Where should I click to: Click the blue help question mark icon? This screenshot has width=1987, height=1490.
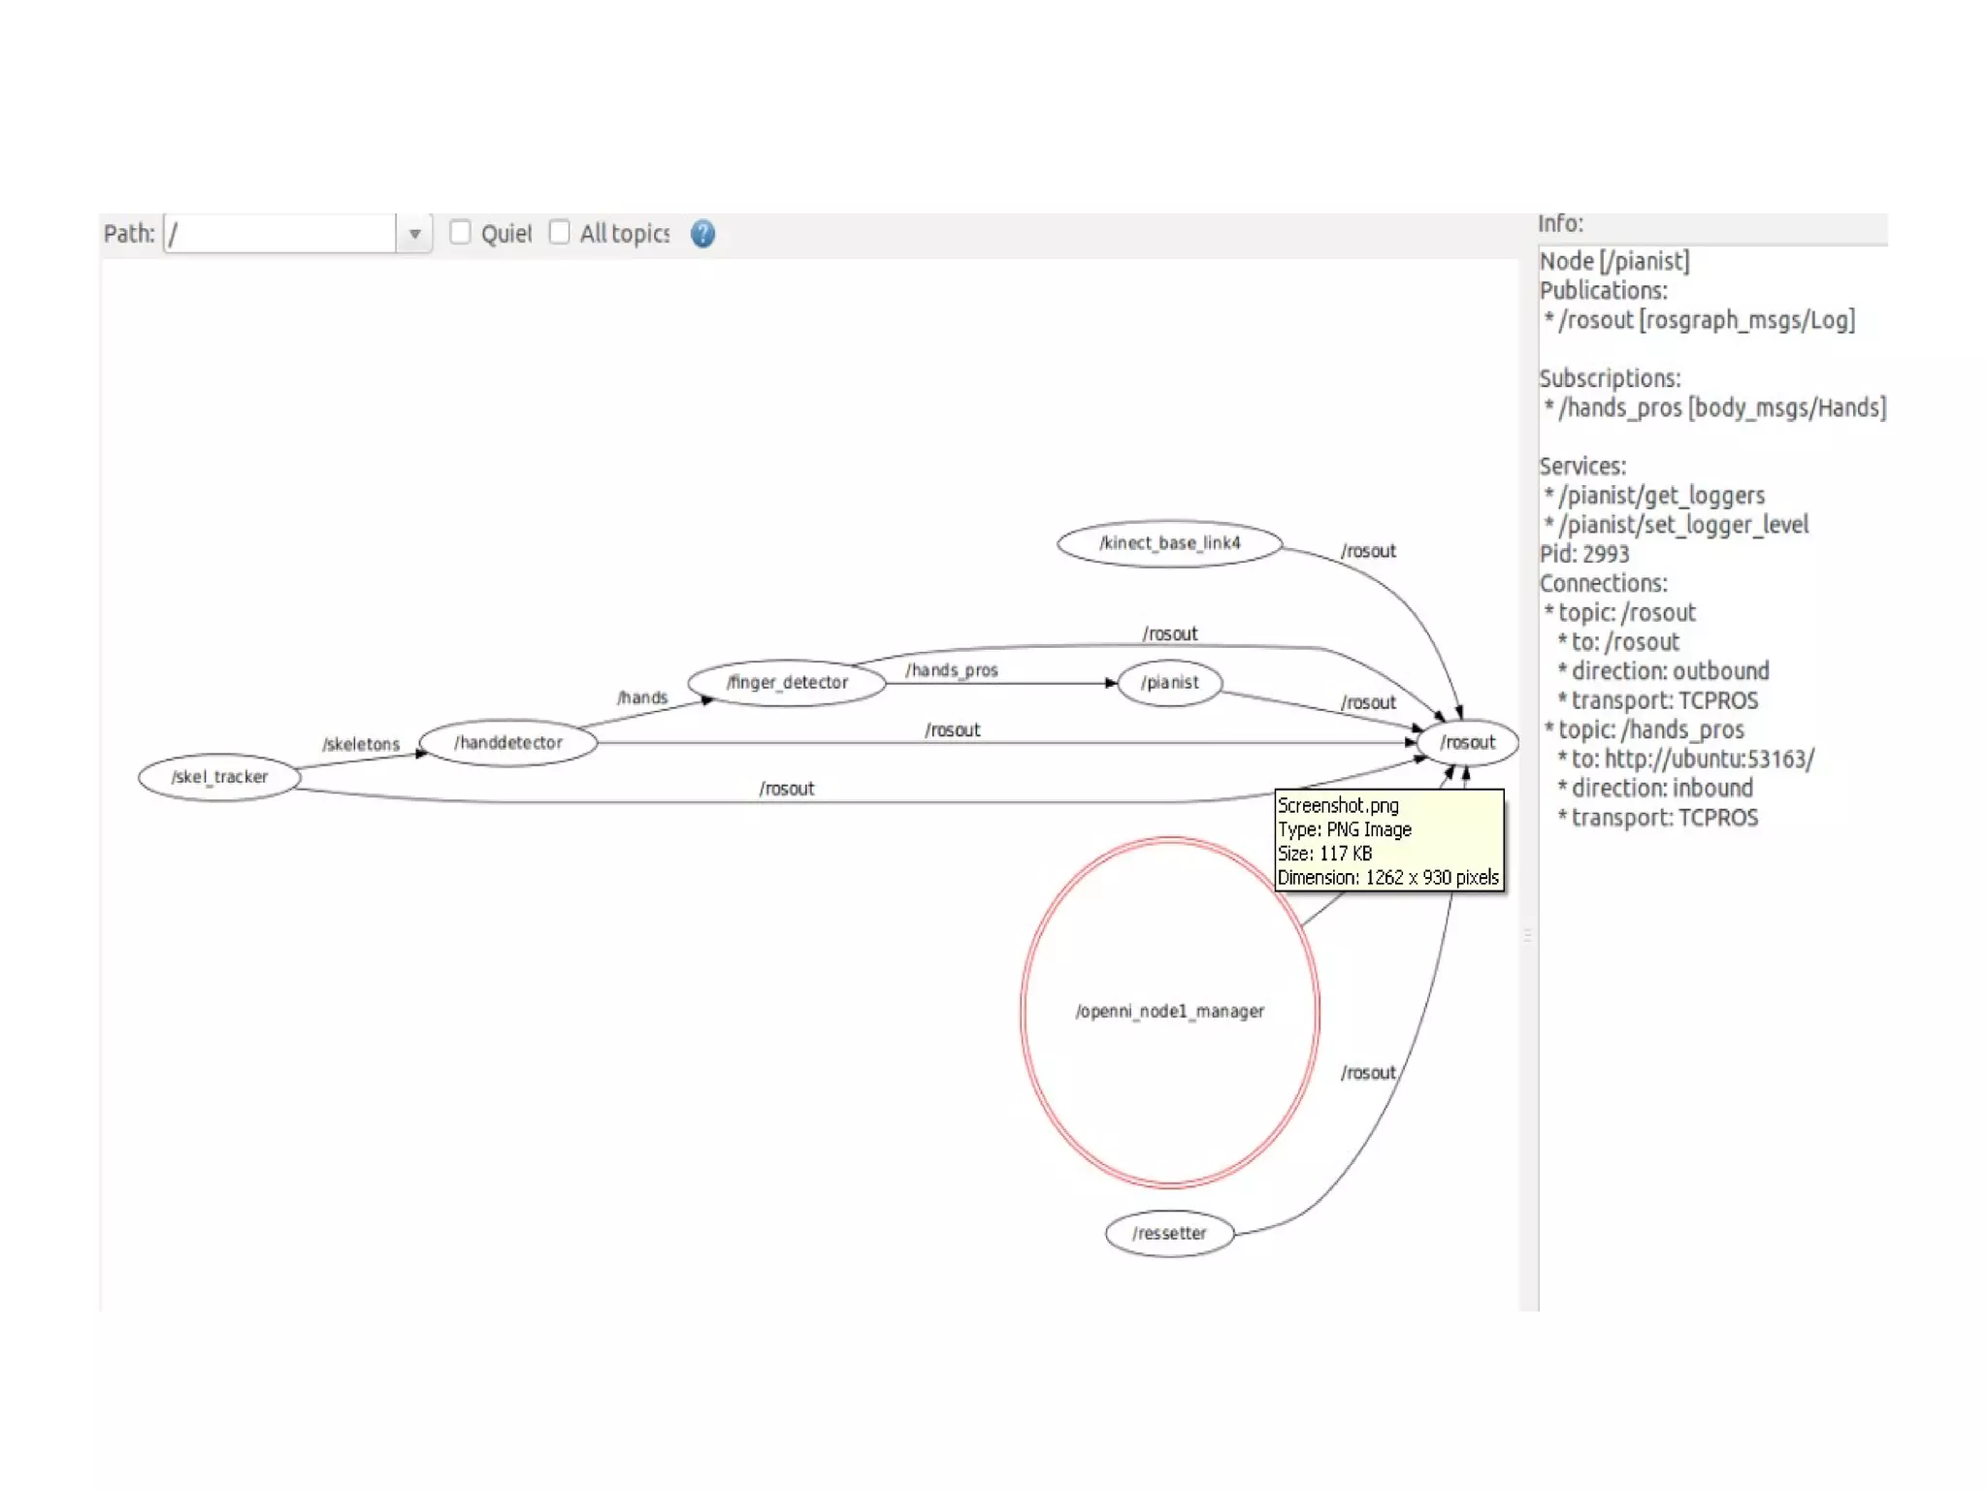pyautogui.click(x=702, y=234)
